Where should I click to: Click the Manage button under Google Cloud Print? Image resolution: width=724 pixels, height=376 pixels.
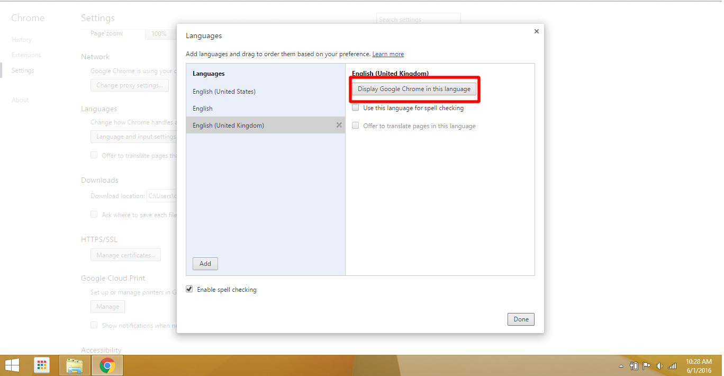pos(108,307)
